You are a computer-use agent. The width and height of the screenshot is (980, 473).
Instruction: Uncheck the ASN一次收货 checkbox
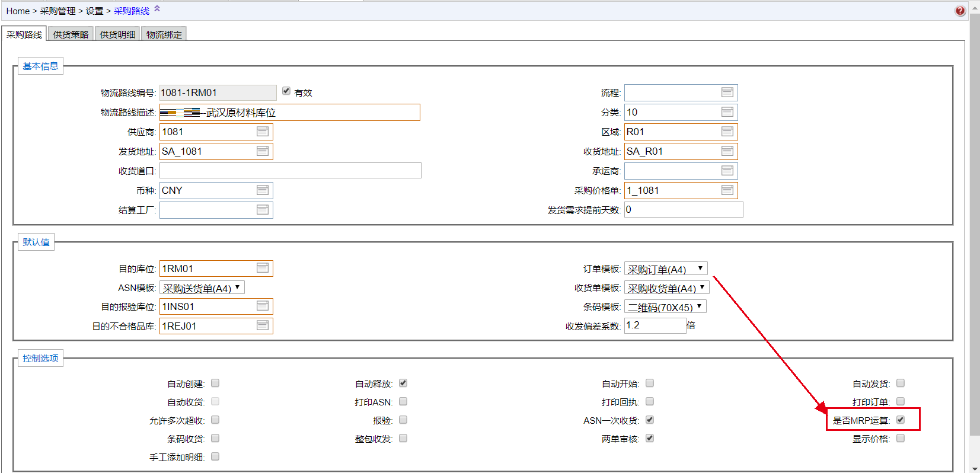(x=650, y=420)
